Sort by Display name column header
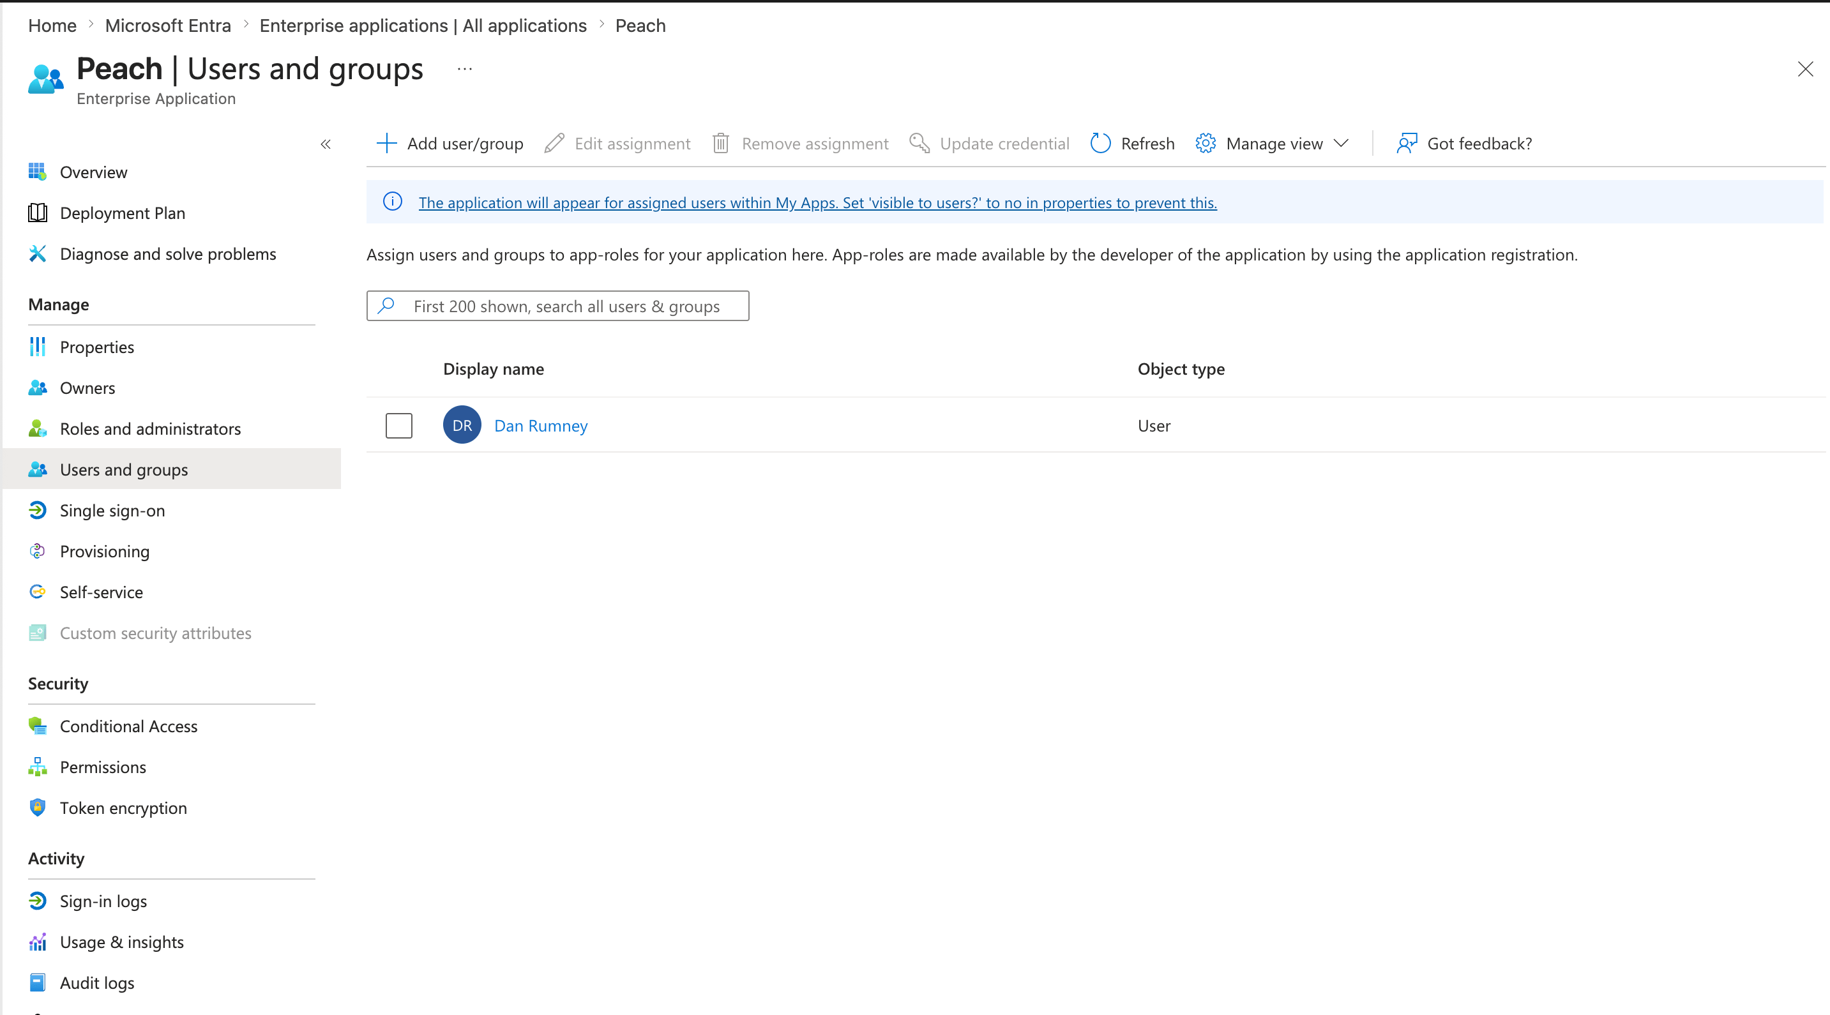The width and height of the screenshot is (1830, 1015). click(x=493, y=368)
